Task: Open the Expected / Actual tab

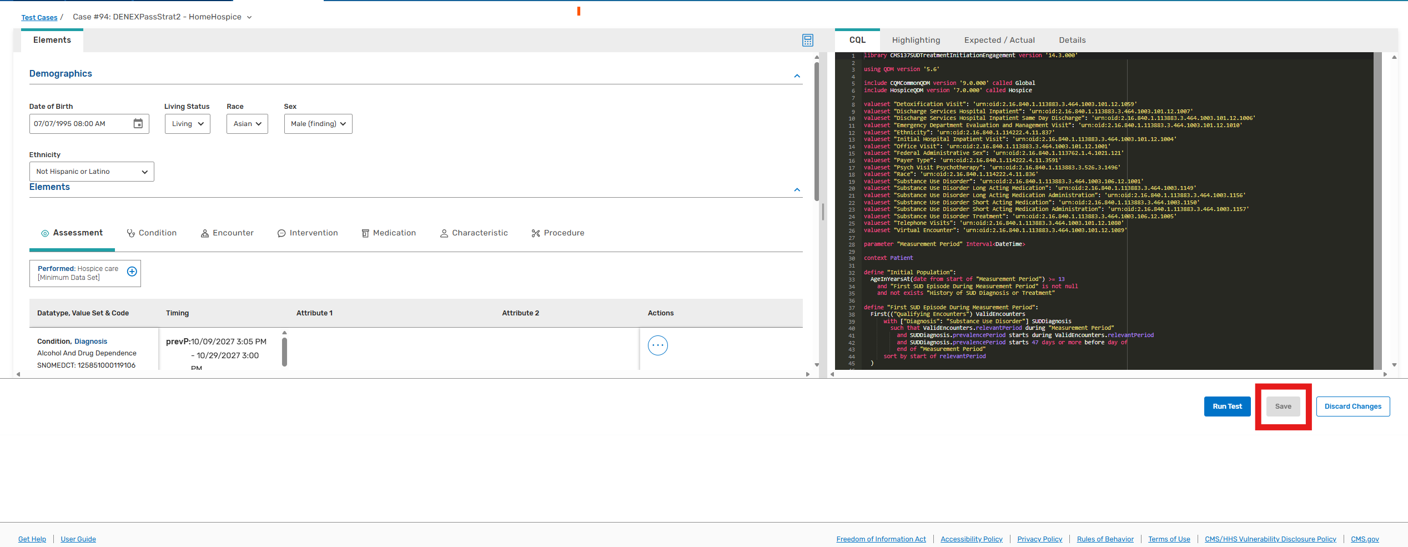Action: 999,40
